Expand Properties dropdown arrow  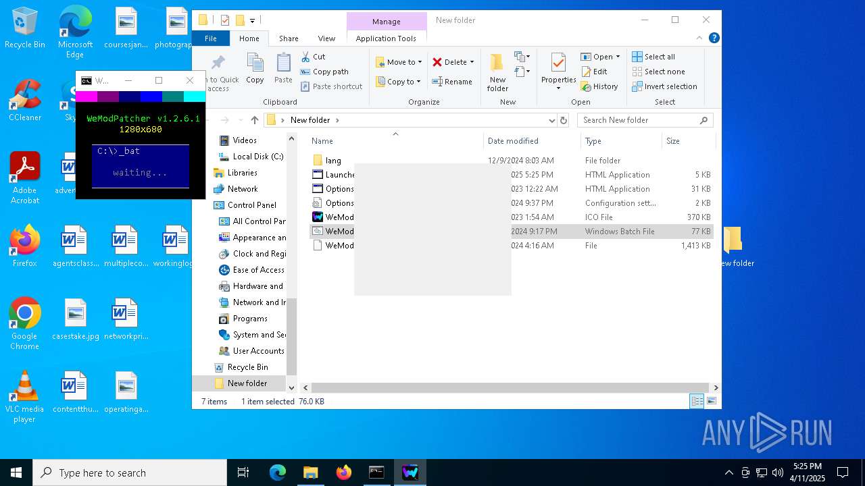(558, 88)
